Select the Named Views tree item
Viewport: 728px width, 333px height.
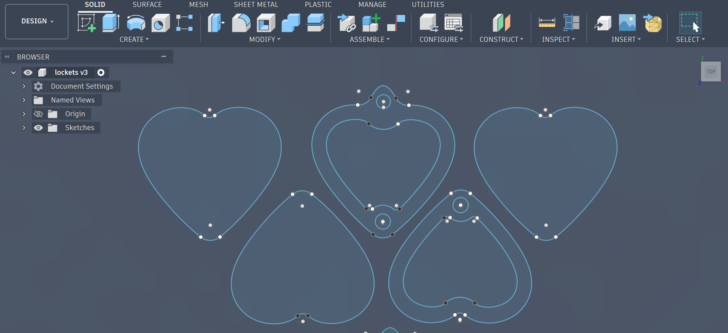coord(73,100)
